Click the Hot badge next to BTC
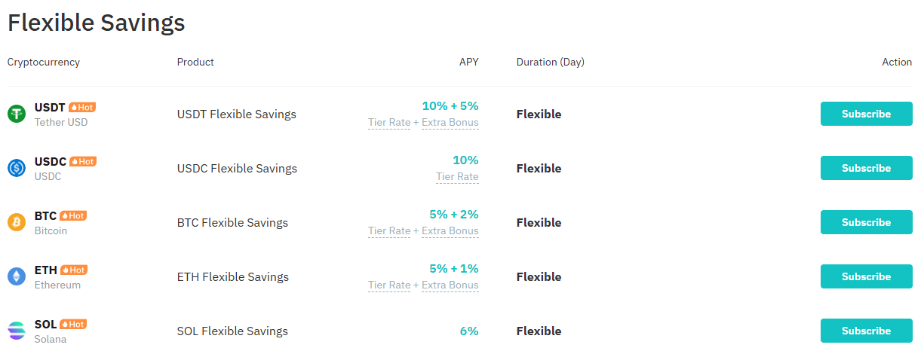Screen dimensions: 924x357 tap(73, 215)
